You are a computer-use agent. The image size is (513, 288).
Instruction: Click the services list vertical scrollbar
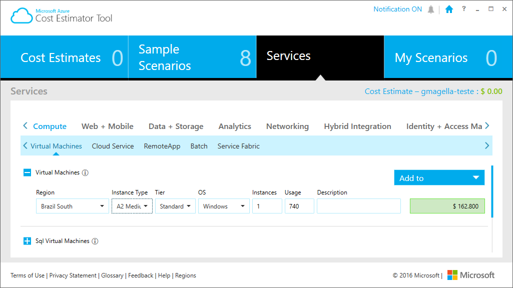coord(492,191)
